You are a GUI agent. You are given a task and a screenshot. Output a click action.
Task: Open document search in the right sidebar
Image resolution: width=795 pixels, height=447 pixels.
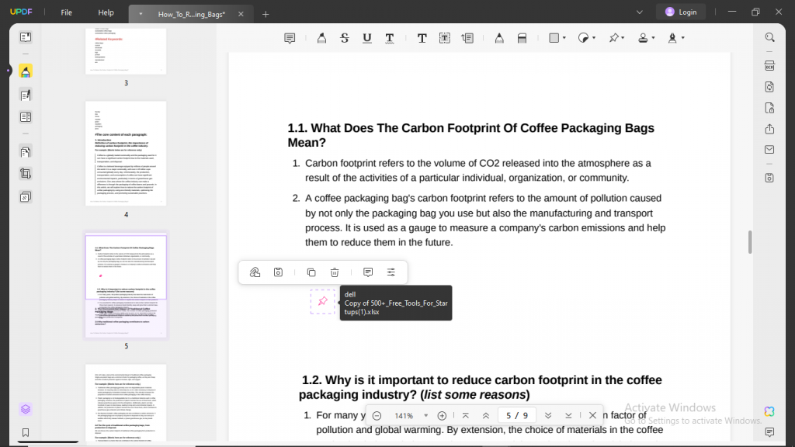coord(769,36)
